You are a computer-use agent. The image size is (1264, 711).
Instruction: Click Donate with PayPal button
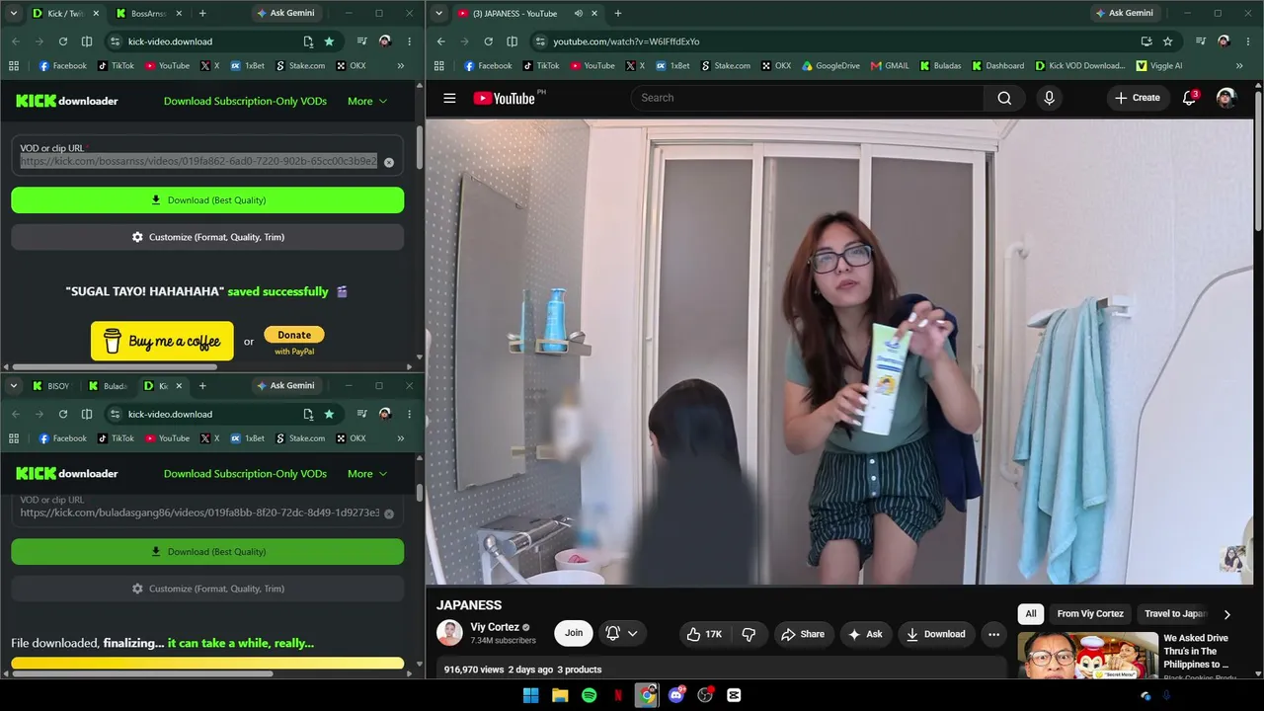294,341
